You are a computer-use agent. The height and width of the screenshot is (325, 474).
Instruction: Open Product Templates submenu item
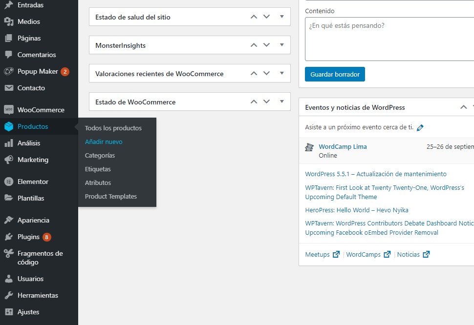[110, 197]
